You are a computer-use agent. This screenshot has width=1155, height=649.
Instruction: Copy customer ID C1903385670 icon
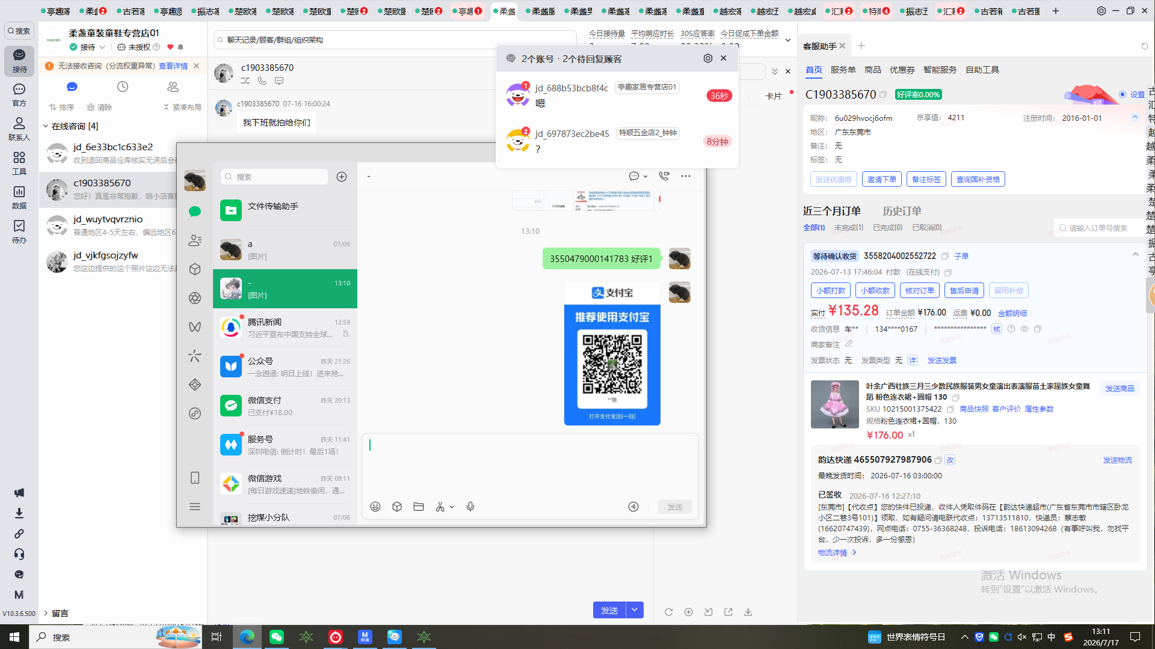883,94
